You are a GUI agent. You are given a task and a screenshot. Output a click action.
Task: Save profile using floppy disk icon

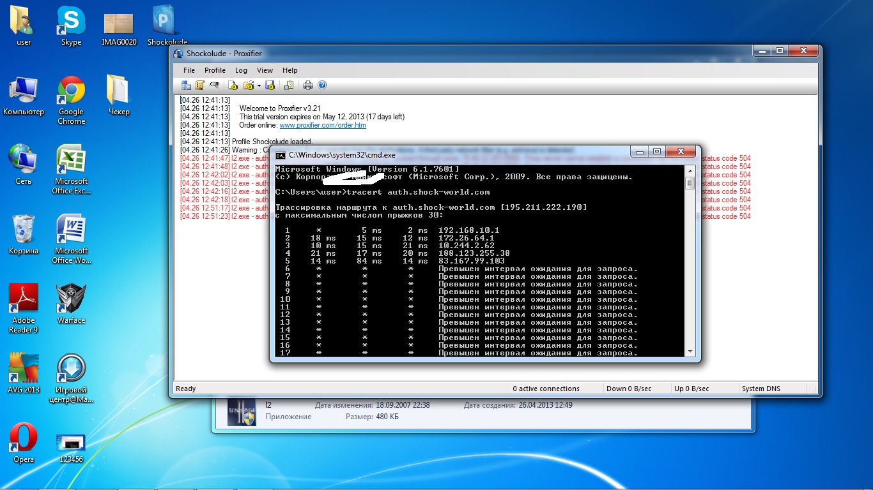pos(270,85)
